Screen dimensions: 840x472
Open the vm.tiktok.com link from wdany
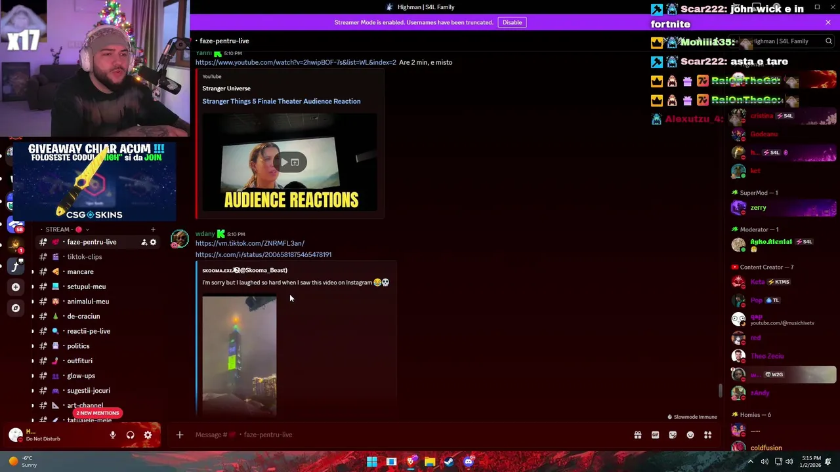click(249, 243)
